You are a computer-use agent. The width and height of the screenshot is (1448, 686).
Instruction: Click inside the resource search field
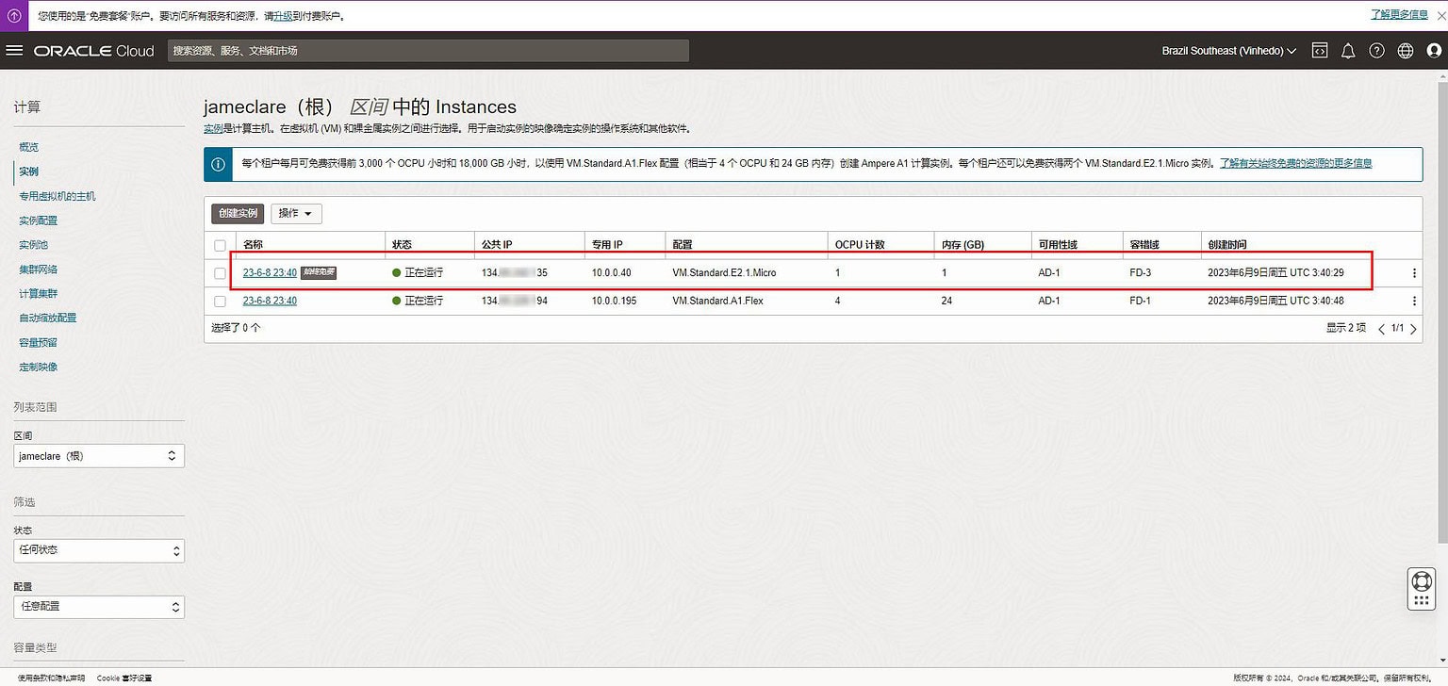(424, 50)
